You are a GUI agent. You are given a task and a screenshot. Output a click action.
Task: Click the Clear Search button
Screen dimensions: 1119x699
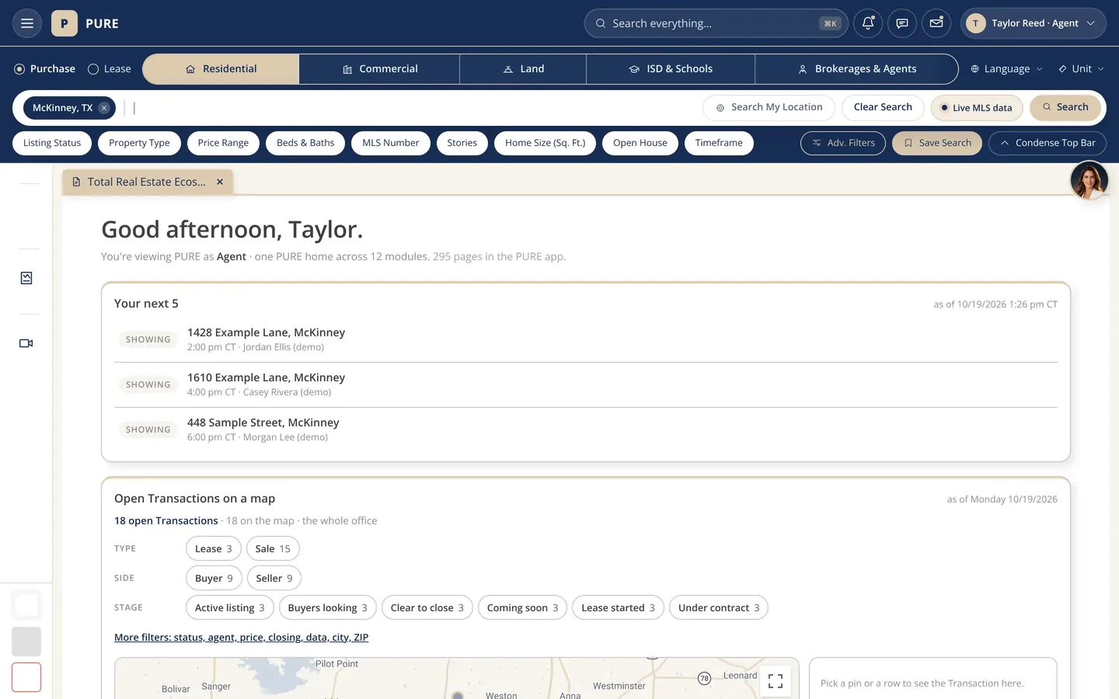pyautogui.click(x=883, y=108)
